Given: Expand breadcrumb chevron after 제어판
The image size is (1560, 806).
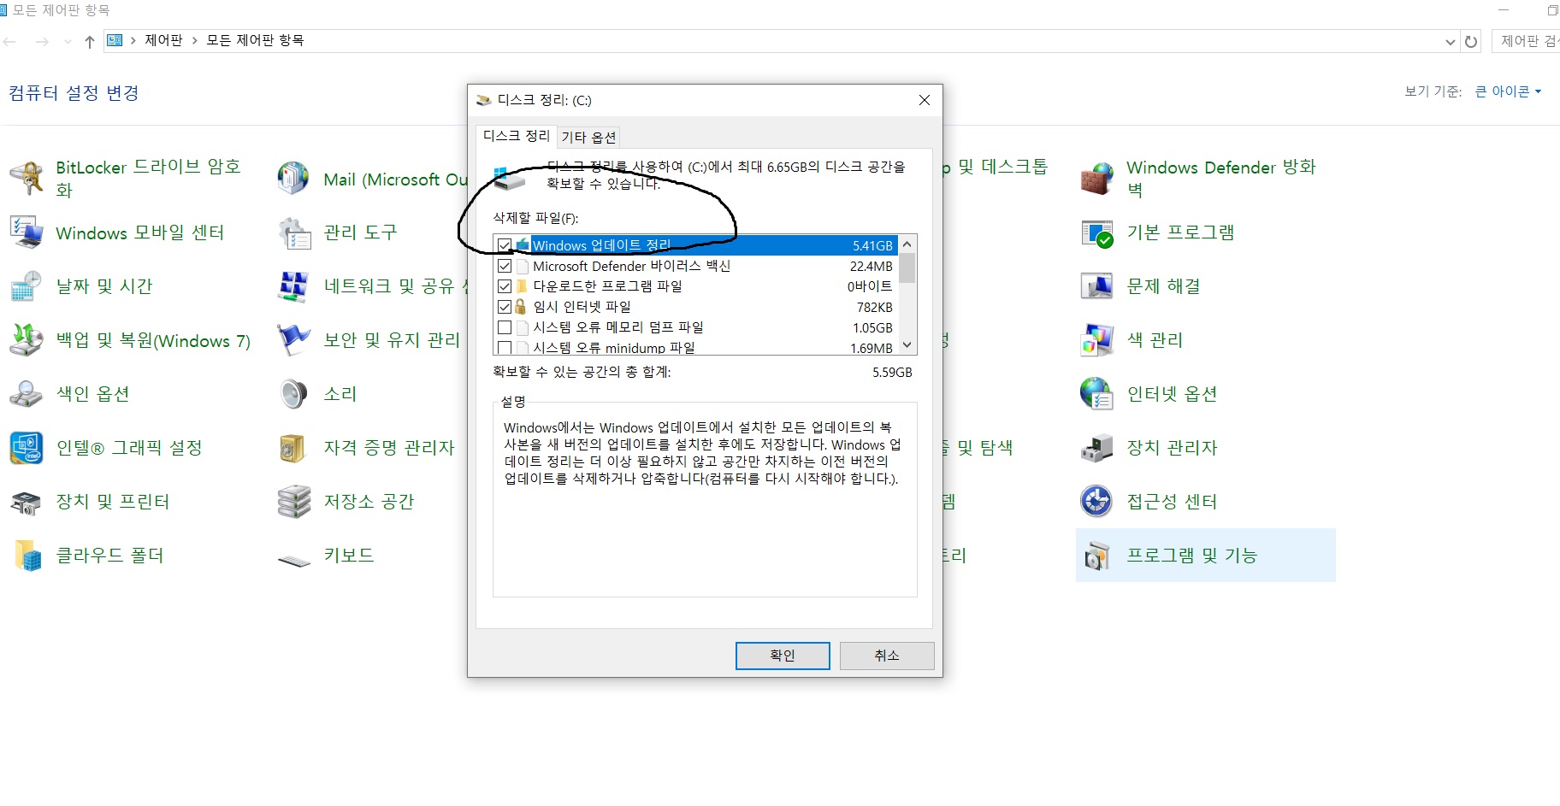Looking at the screenshot, I should pos(195,40).
